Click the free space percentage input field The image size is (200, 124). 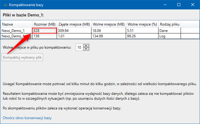click(x=79, y=47)
